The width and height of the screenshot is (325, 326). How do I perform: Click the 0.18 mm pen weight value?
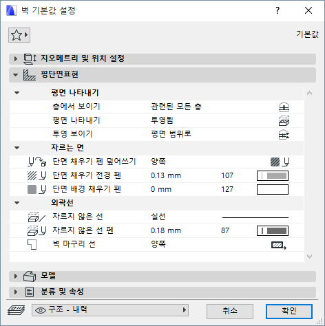pos(166,230)
